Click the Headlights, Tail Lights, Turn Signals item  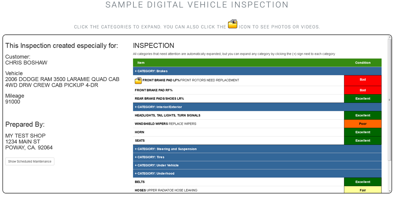pyautogui.click(x=168, y=116)
